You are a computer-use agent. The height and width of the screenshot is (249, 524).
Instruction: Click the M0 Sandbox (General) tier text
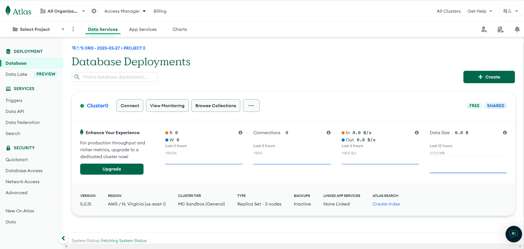201,204
